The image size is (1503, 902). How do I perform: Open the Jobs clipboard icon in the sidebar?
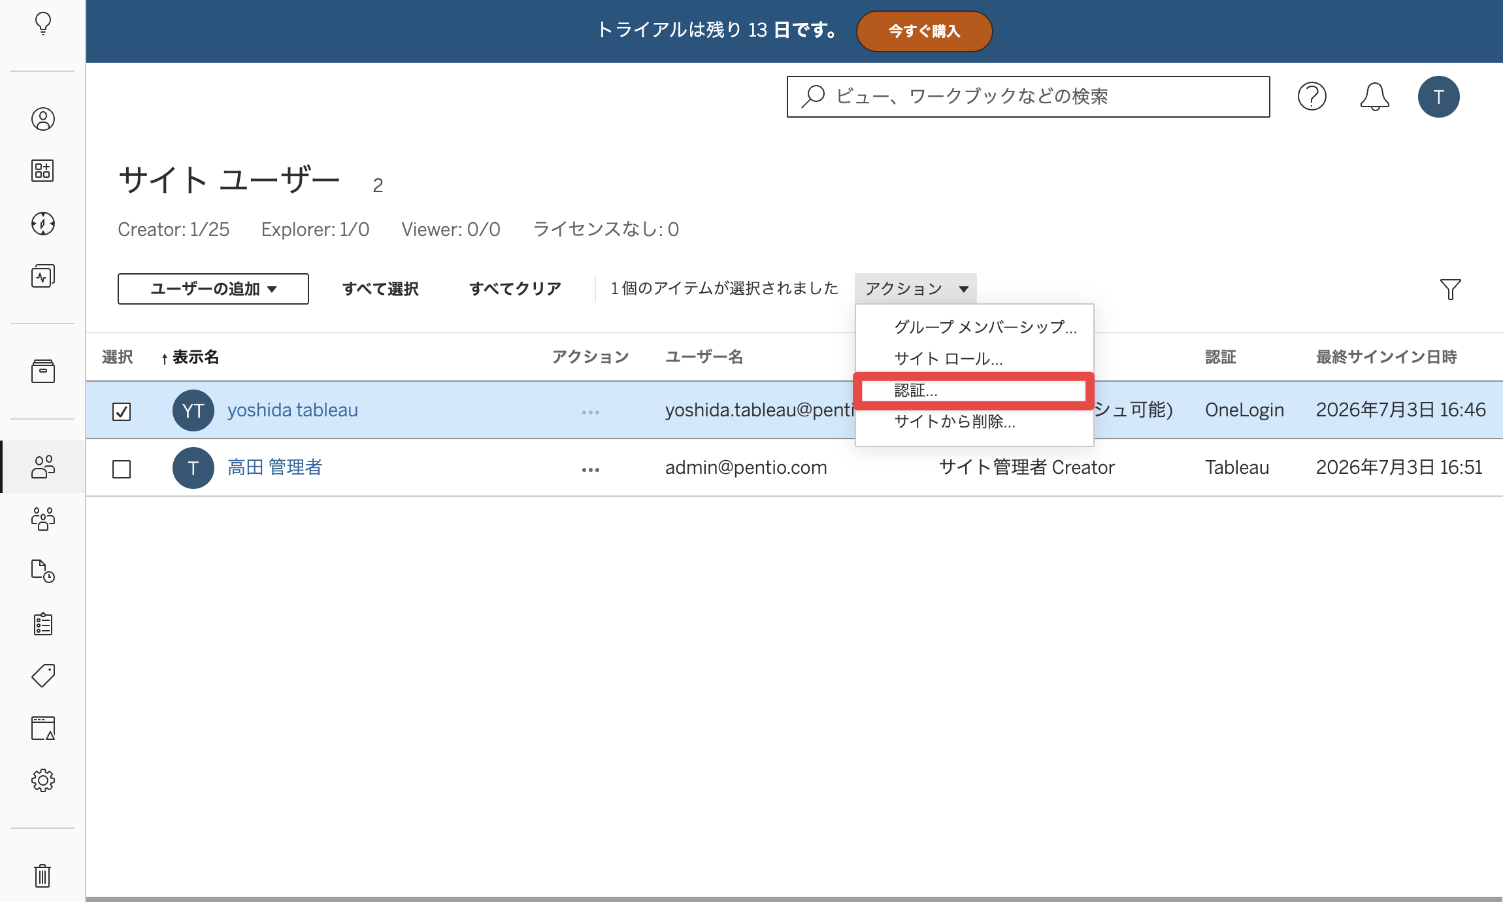pos(43,624)
